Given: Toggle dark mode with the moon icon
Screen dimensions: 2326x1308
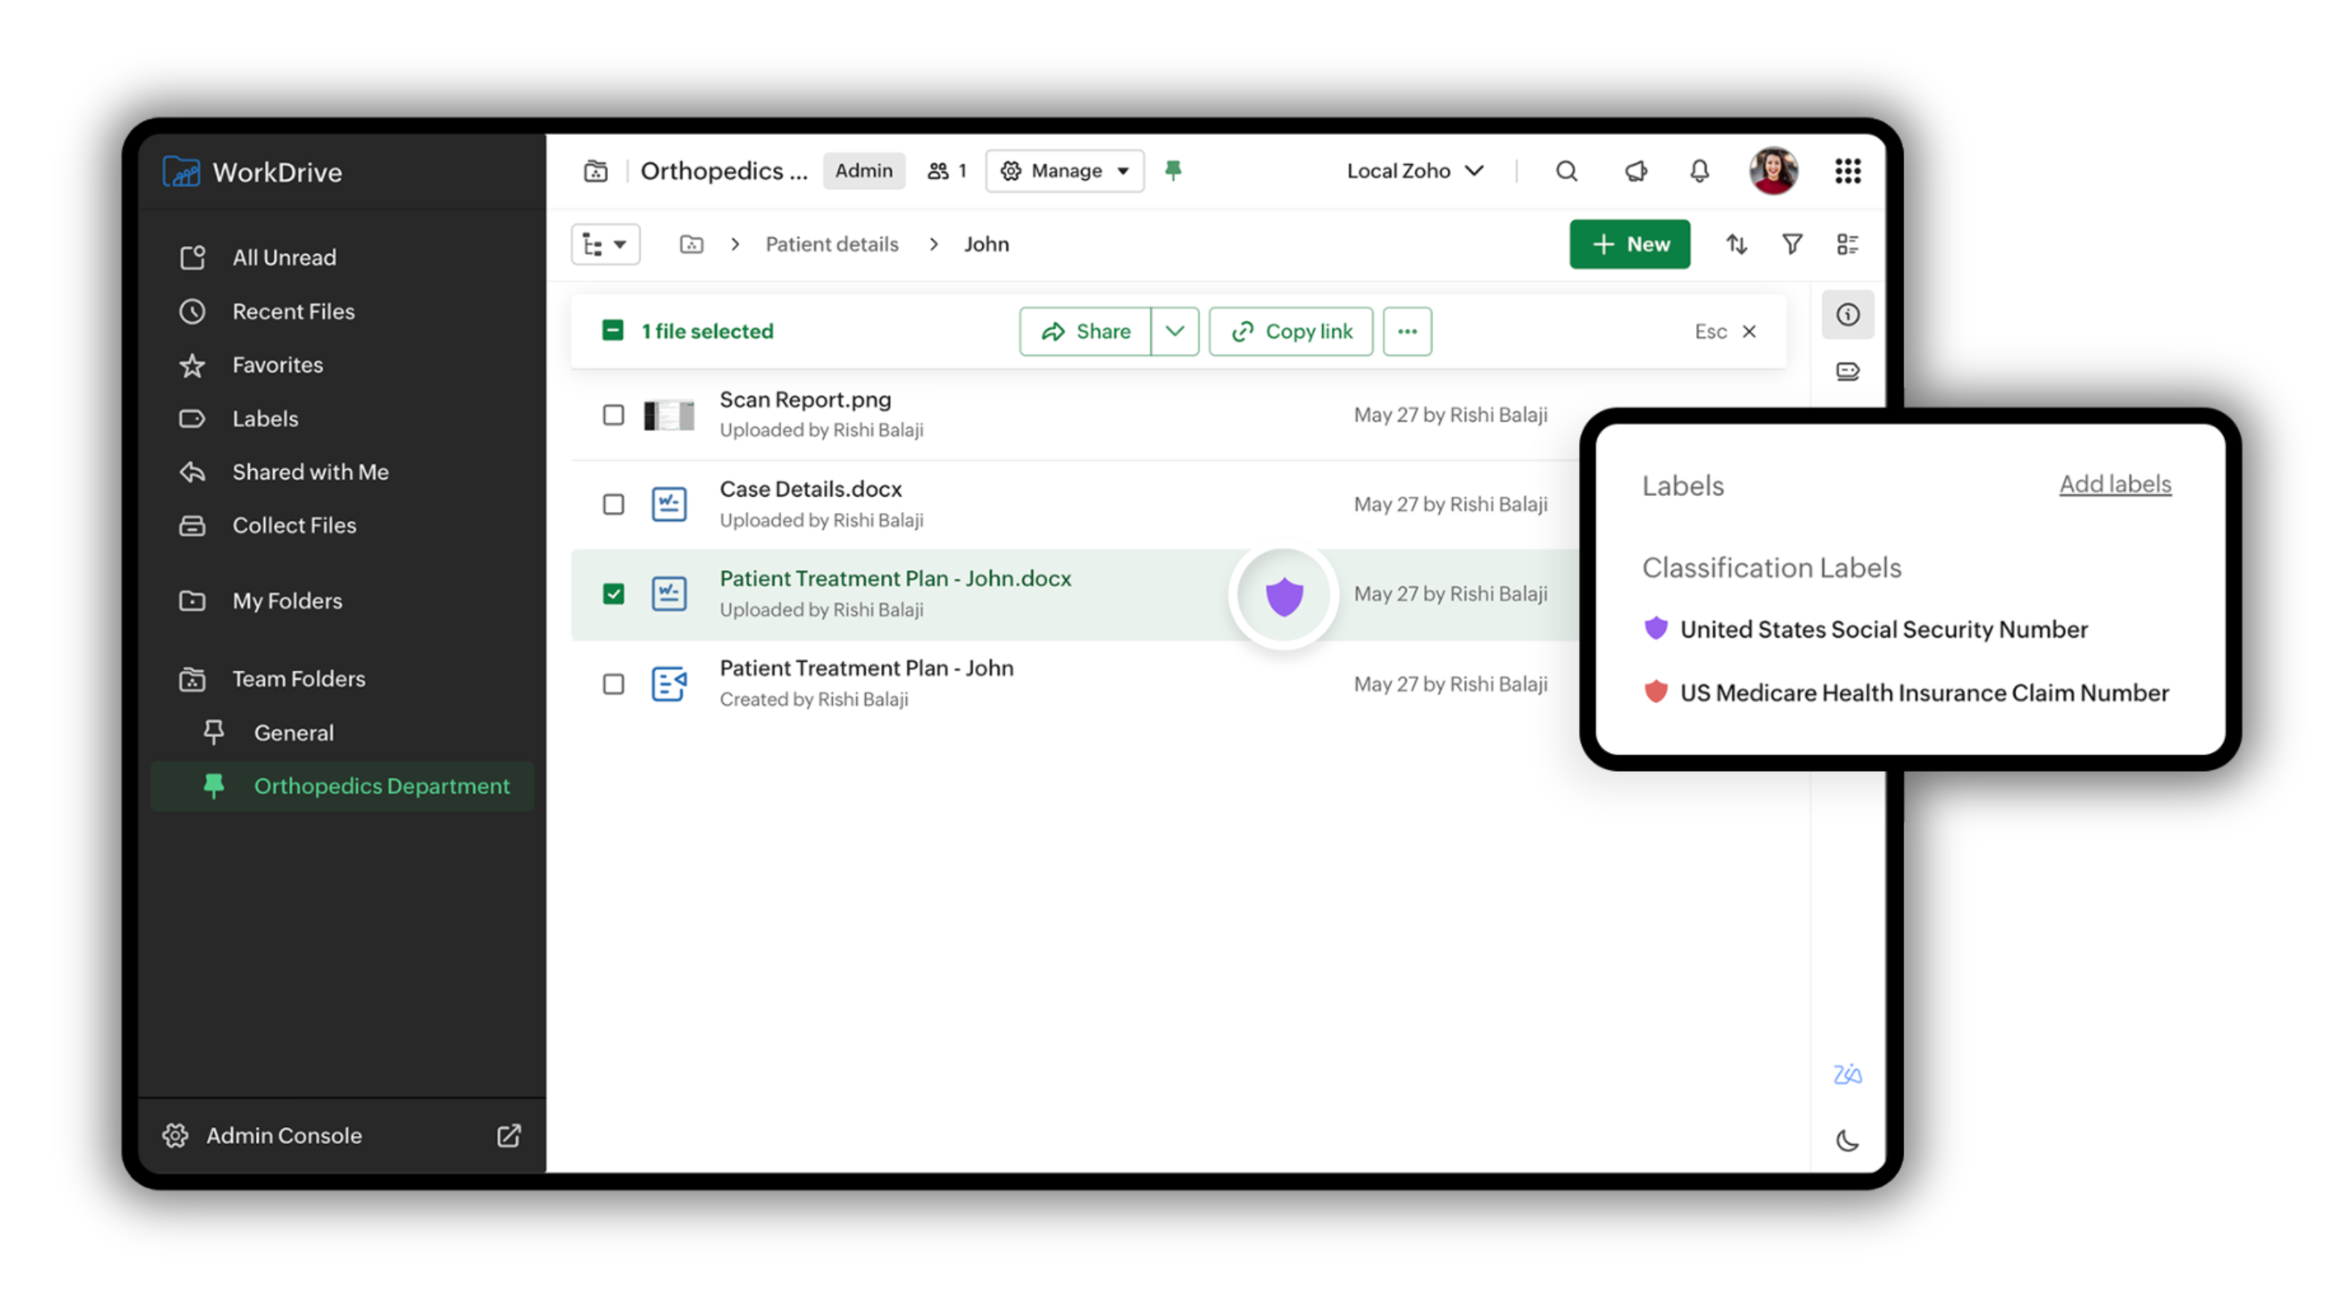Looking at the screenshot, I should pyautogui.click(x=1847, y=1140).
